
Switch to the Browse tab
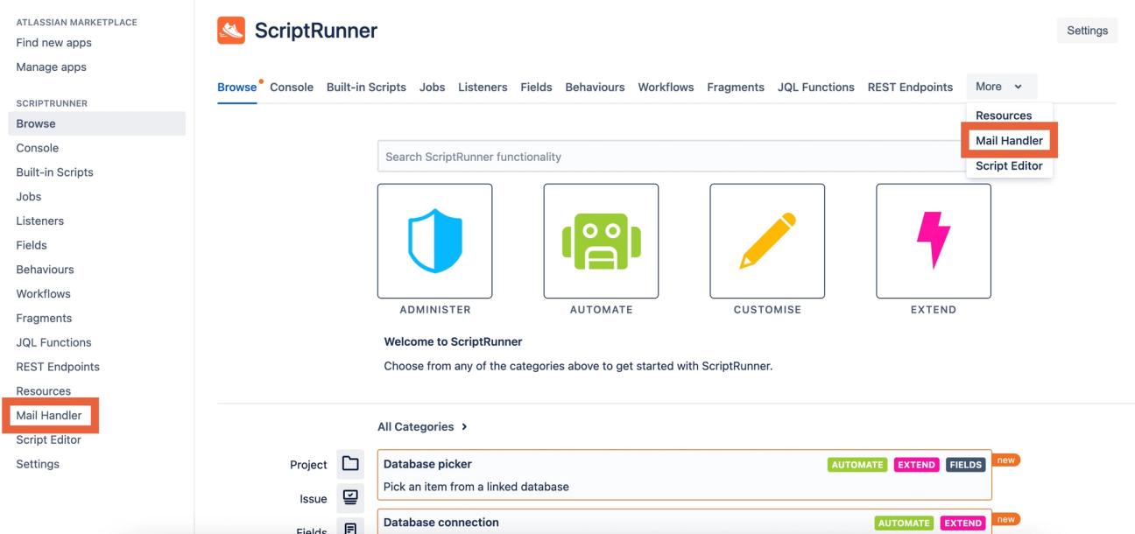[236, 87]
